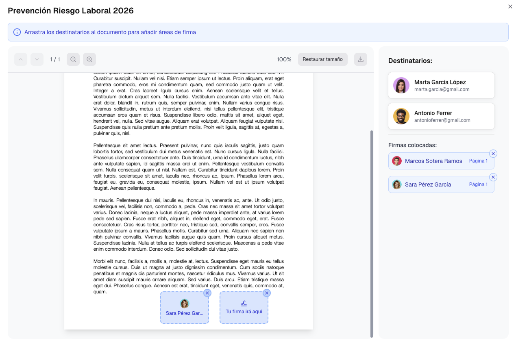
Task: Go to previous page with up chevron
Action: click(x=21, y=59)
